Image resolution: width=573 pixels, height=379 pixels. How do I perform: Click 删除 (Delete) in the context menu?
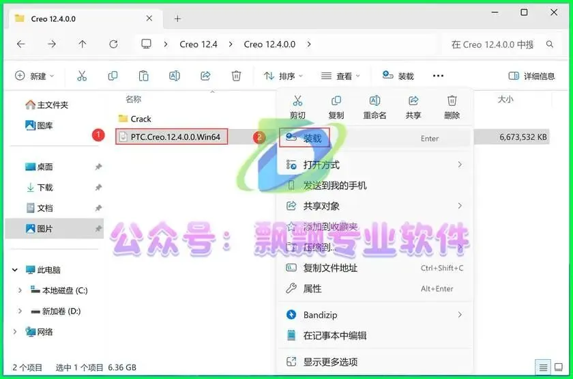452,107
